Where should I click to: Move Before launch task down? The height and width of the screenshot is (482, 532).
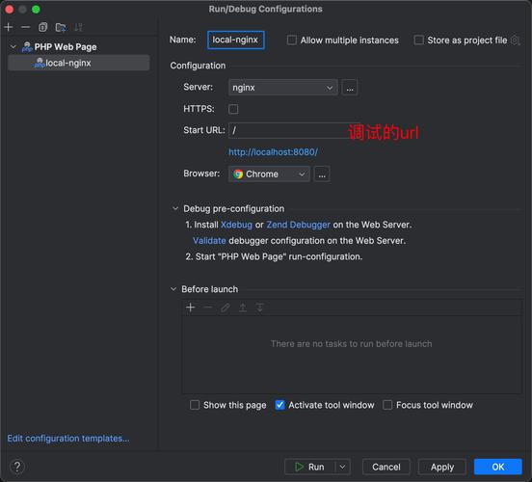pos(260,308)
